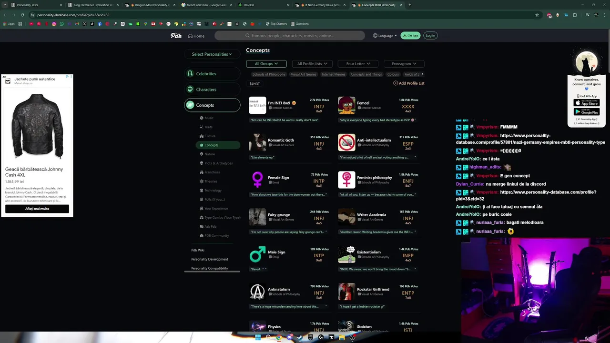Screen dimensions: 610x343
Task: Open the Femcel profile thumbnail
Action: pos(346,105)
